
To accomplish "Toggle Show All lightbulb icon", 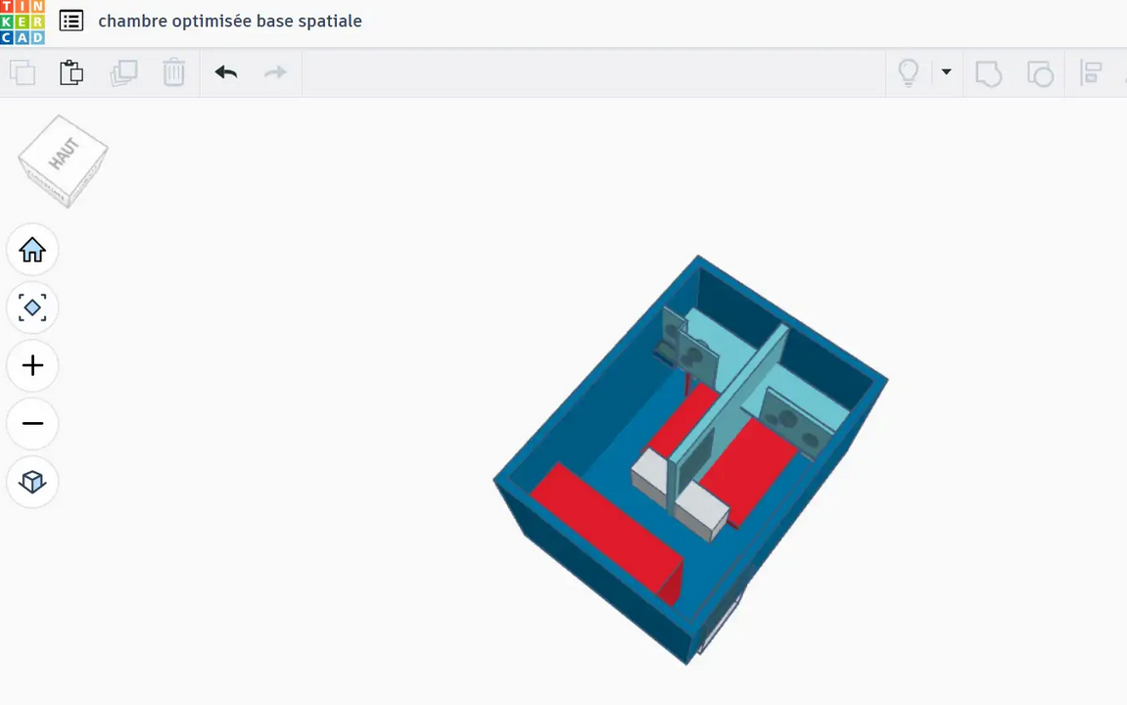I will (909, 72).
